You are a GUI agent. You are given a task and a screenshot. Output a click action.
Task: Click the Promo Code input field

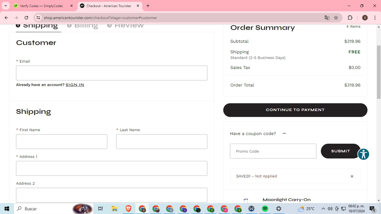click(273, 151)
